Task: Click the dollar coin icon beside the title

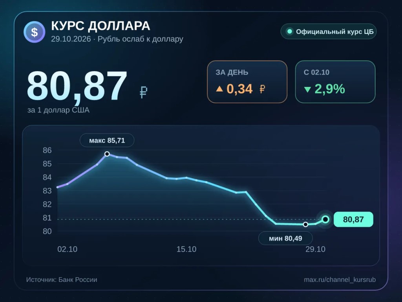Action: coord(35,32)
